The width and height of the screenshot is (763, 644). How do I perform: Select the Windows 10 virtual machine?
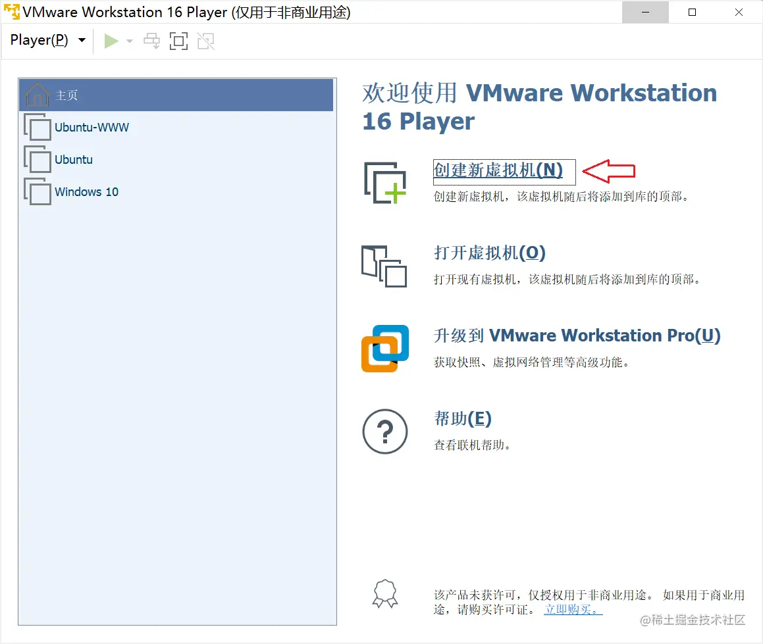[176, 191]
